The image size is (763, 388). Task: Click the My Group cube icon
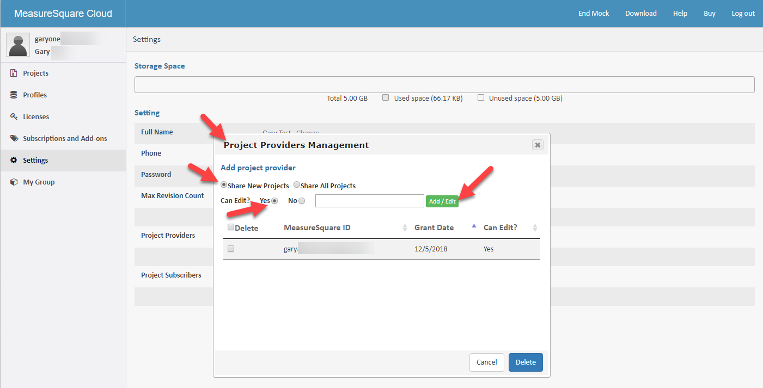[14, 182]
